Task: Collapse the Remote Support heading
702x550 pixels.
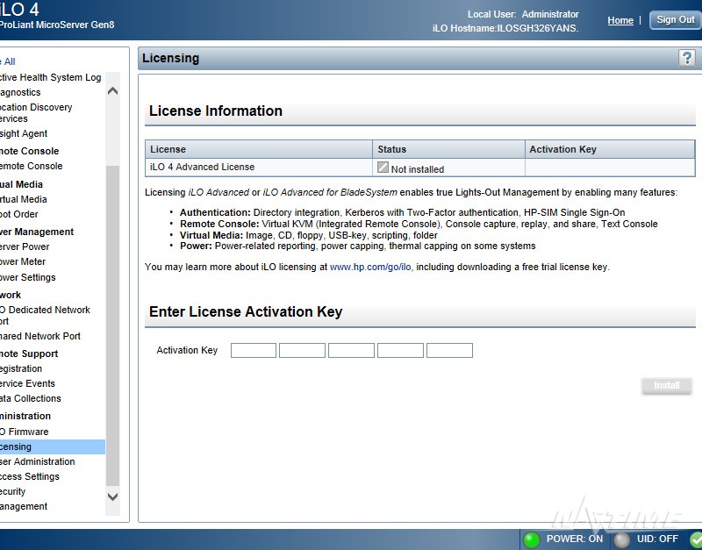Action: tap(29, 354)
